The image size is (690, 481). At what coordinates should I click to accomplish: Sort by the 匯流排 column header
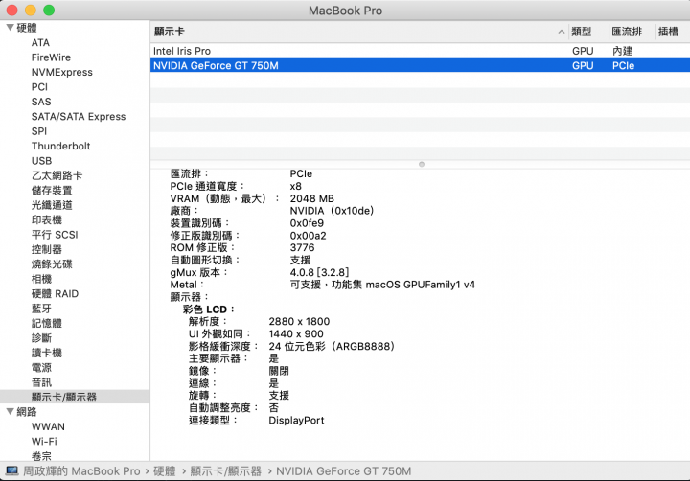pyautogui.click(x=627, y=32)
